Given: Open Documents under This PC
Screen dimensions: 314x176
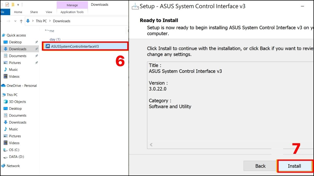Looking at the screenshot, I should [x=18, y=115].
